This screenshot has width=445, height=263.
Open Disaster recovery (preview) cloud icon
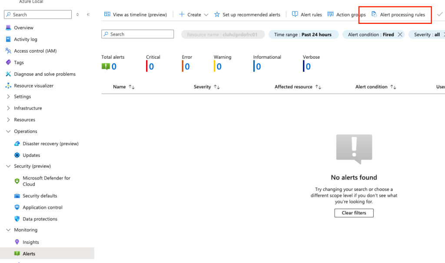(17, 143)
